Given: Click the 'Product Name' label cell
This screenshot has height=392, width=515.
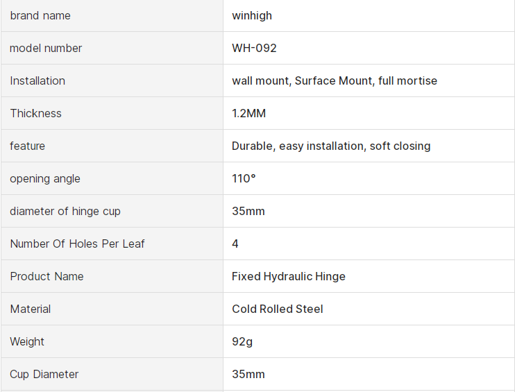Looking at the screenshot, I should (x=47, y=276).
